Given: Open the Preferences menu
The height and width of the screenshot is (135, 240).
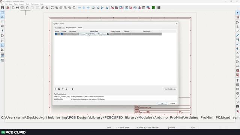Looking at the screenshot, I should [34, 4].
